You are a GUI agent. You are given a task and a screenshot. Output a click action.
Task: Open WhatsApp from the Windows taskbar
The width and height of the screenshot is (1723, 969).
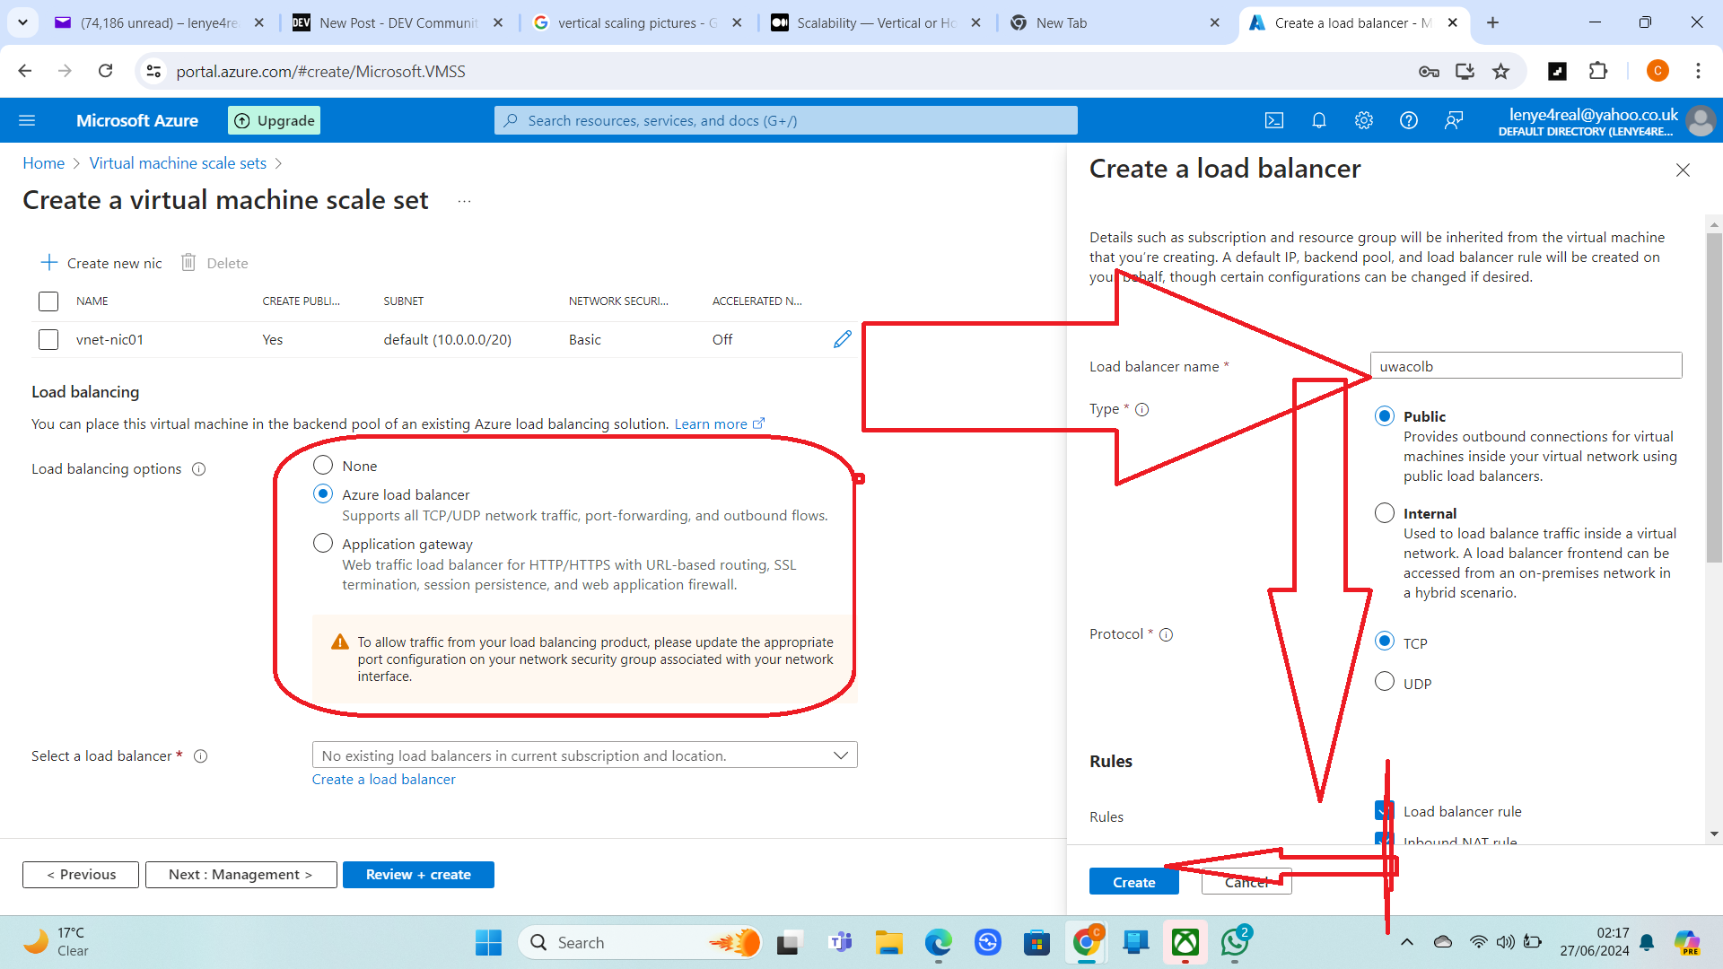pos(1235,942)
